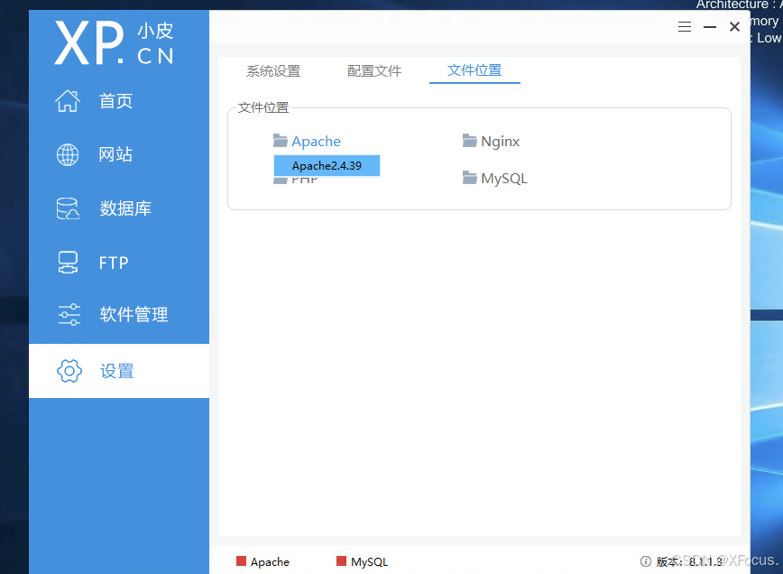Screen dimensions: 783x574
Task: Open the 数据库 section
Action: (x=125, y=208)
